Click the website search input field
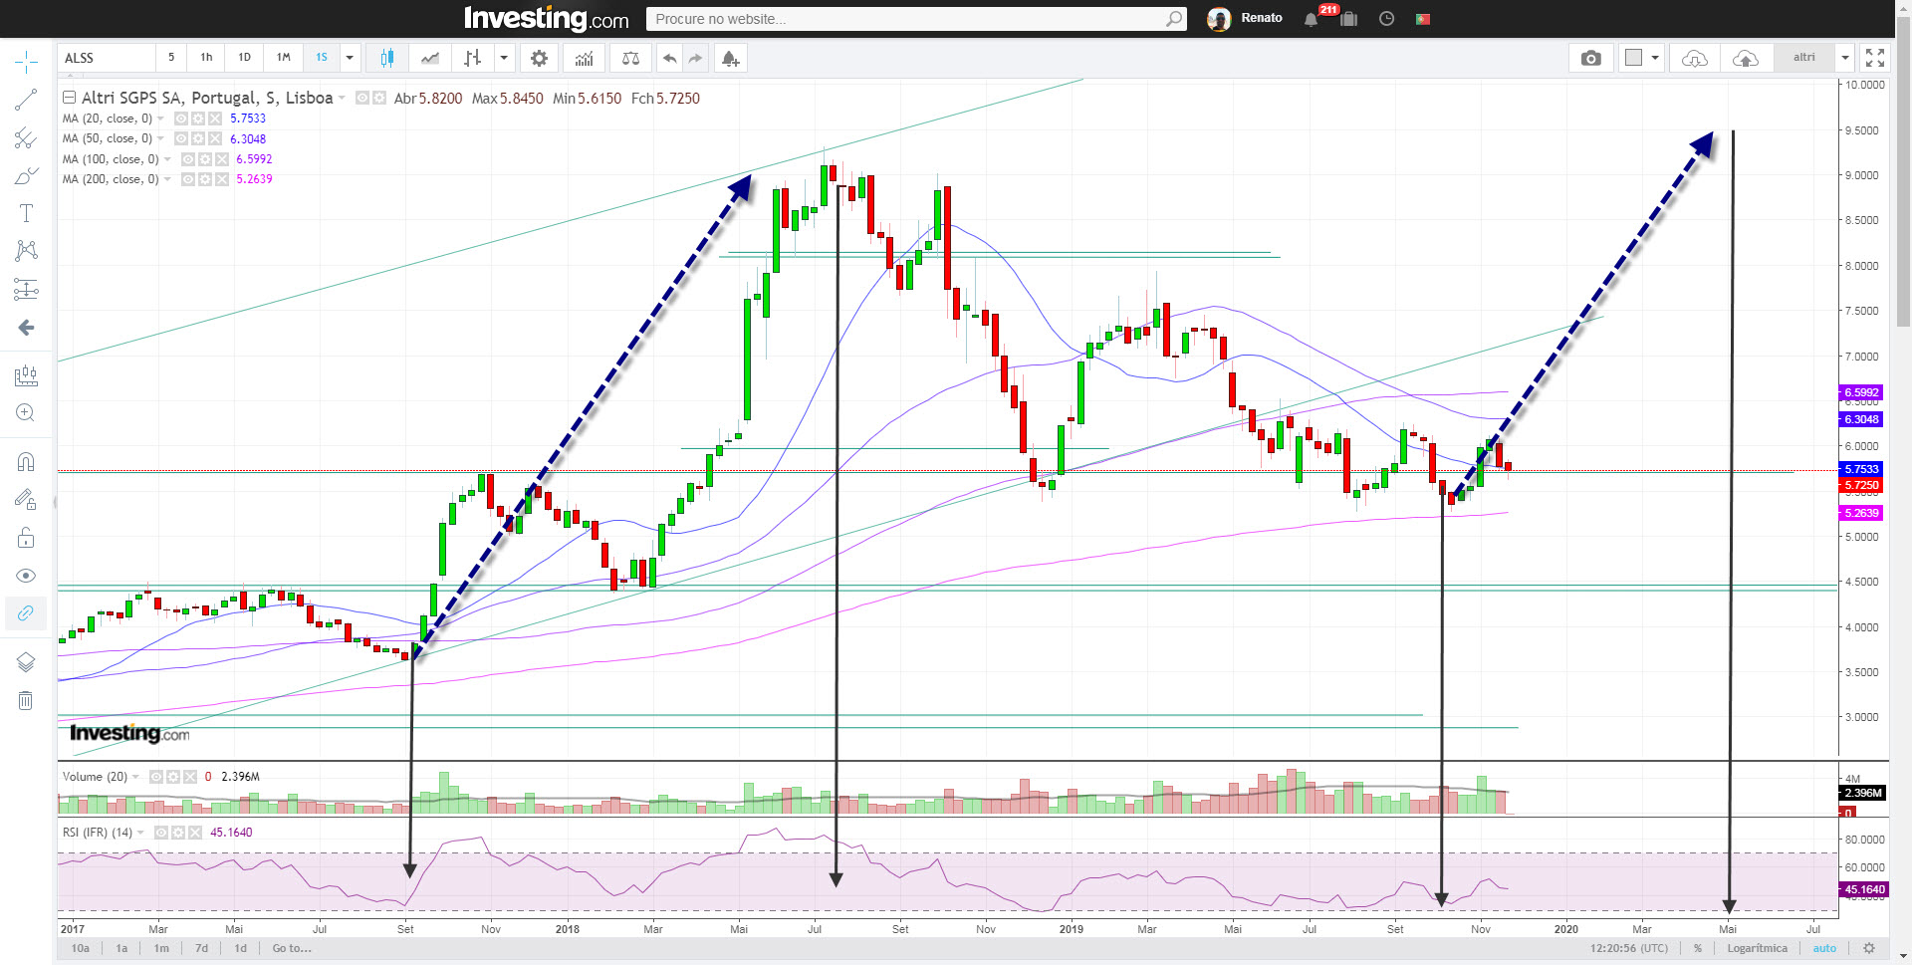This screenshot has height=965, width=1912. point(916,19)
